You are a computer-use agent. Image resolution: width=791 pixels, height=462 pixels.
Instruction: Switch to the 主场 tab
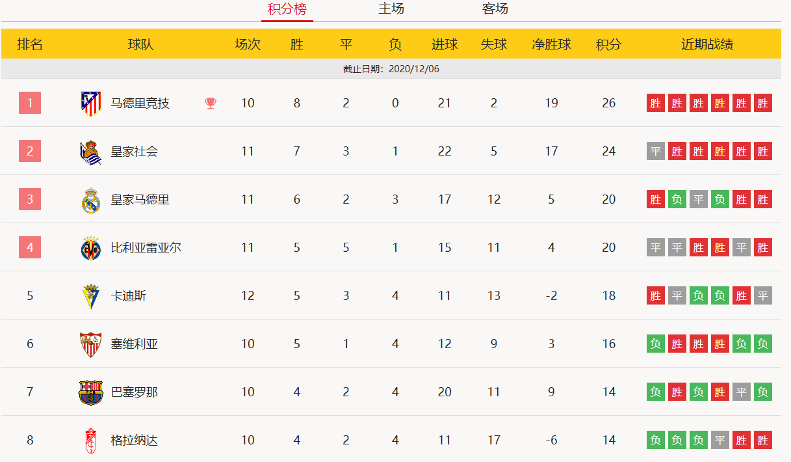pyautogui.click(x=391, y=9)
